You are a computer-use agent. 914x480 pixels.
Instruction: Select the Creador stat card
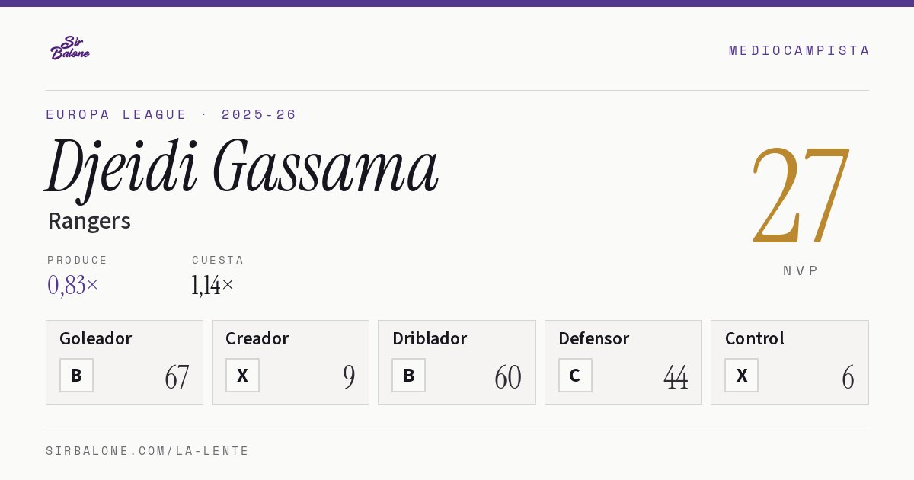point(290,362)
